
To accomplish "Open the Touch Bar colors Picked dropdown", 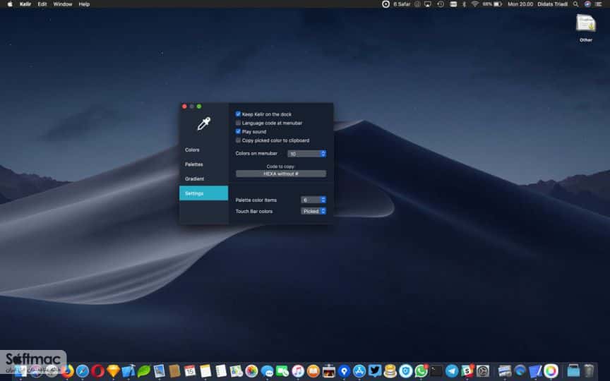I will coord(313,211).
